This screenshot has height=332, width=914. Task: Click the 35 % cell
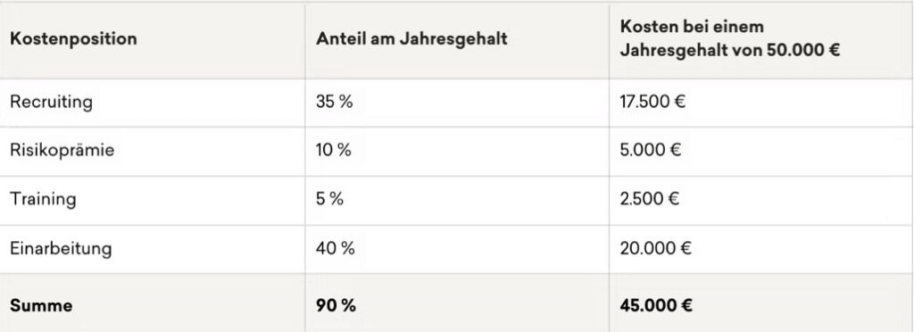click(335, 102)
